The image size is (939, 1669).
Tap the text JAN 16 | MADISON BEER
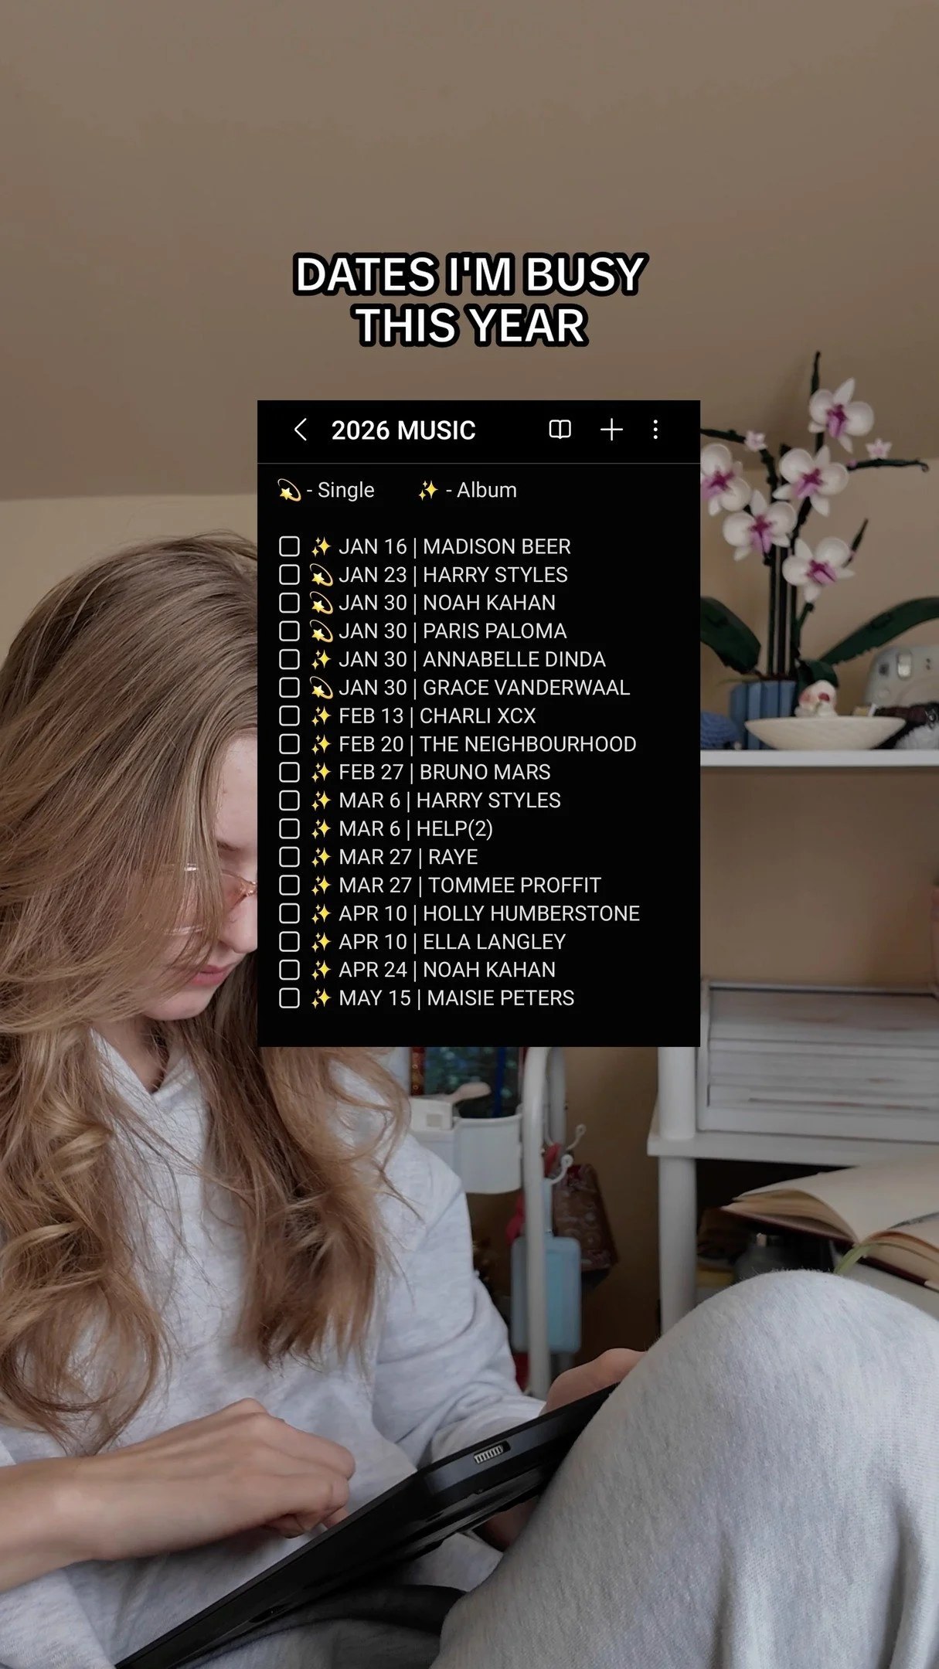point(454,546)
